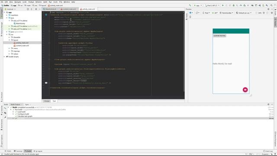Hide the Preview panel with minimize icon
277x156 pixels.
coord(272,9)
